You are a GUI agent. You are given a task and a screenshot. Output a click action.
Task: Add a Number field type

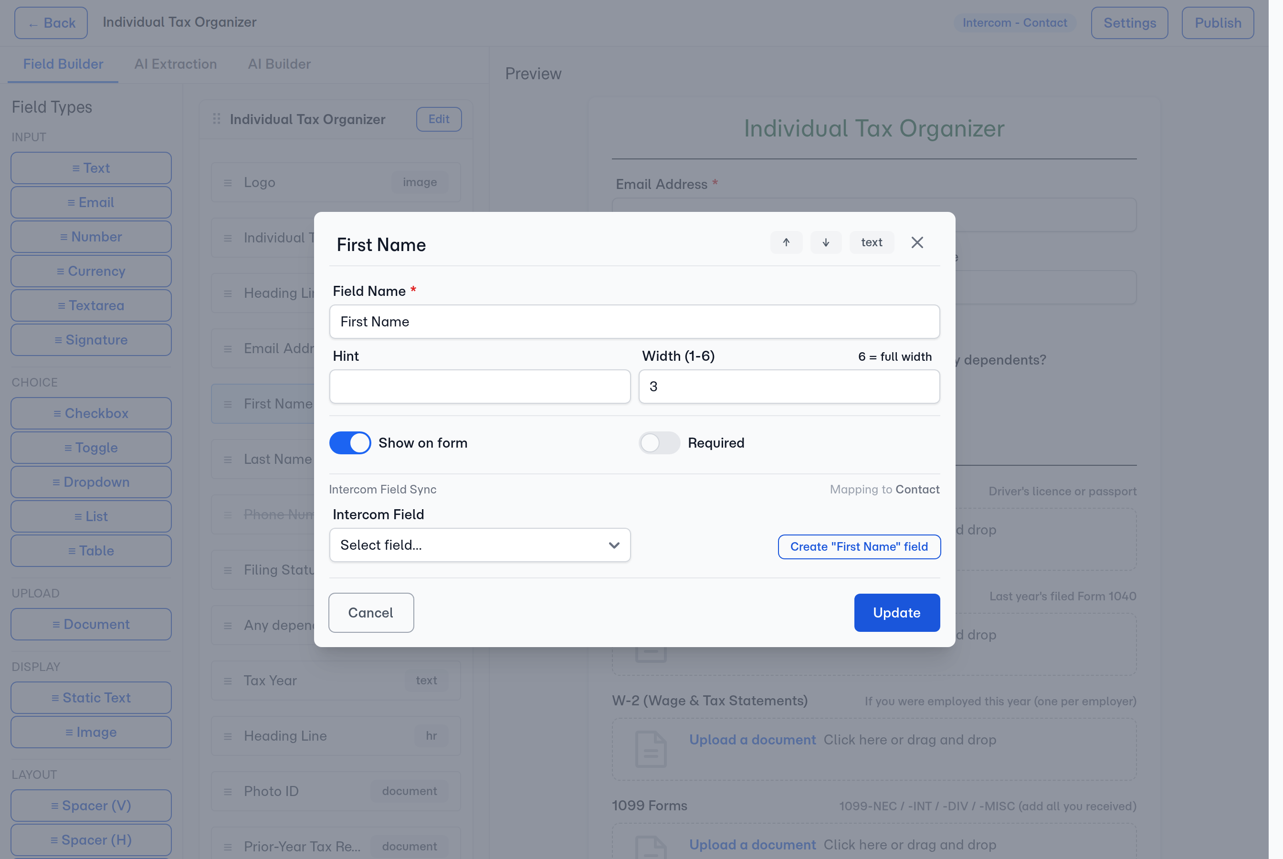(x=91, y=237)
